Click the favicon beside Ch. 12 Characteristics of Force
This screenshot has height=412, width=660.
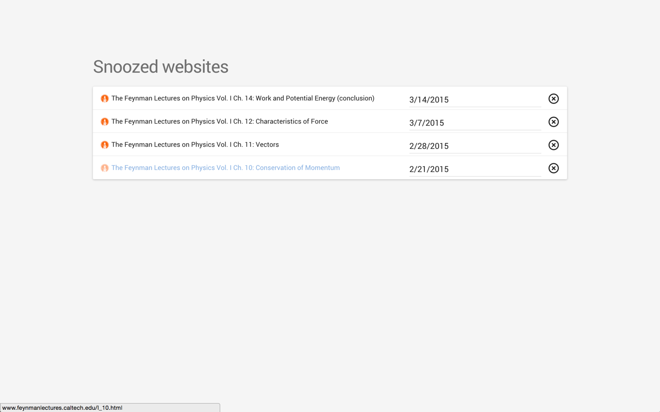(105, 122)
